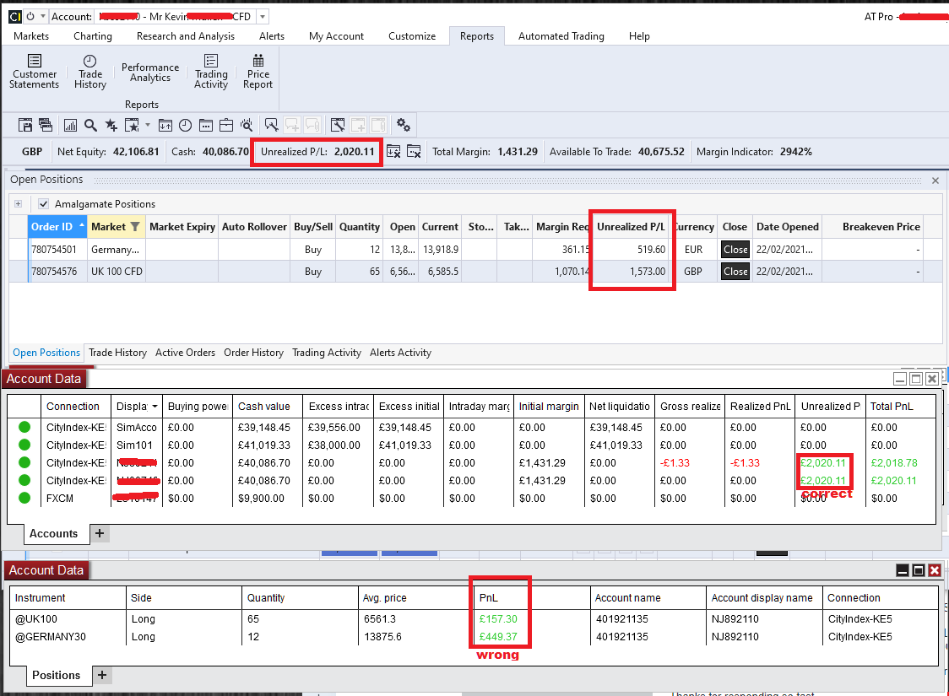The image size is (949, 696).
Task: Add a new tab next to Accounts
Action: (x=99, y=533)
